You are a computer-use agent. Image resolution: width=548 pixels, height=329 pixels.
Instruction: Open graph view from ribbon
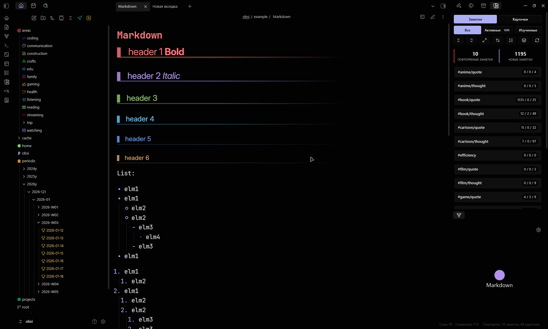[x=7, y=36]
